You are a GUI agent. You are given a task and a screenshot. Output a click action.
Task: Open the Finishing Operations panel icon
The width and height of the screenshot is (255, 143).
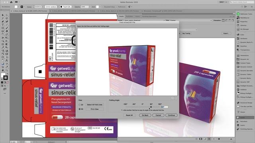(238, 129)
